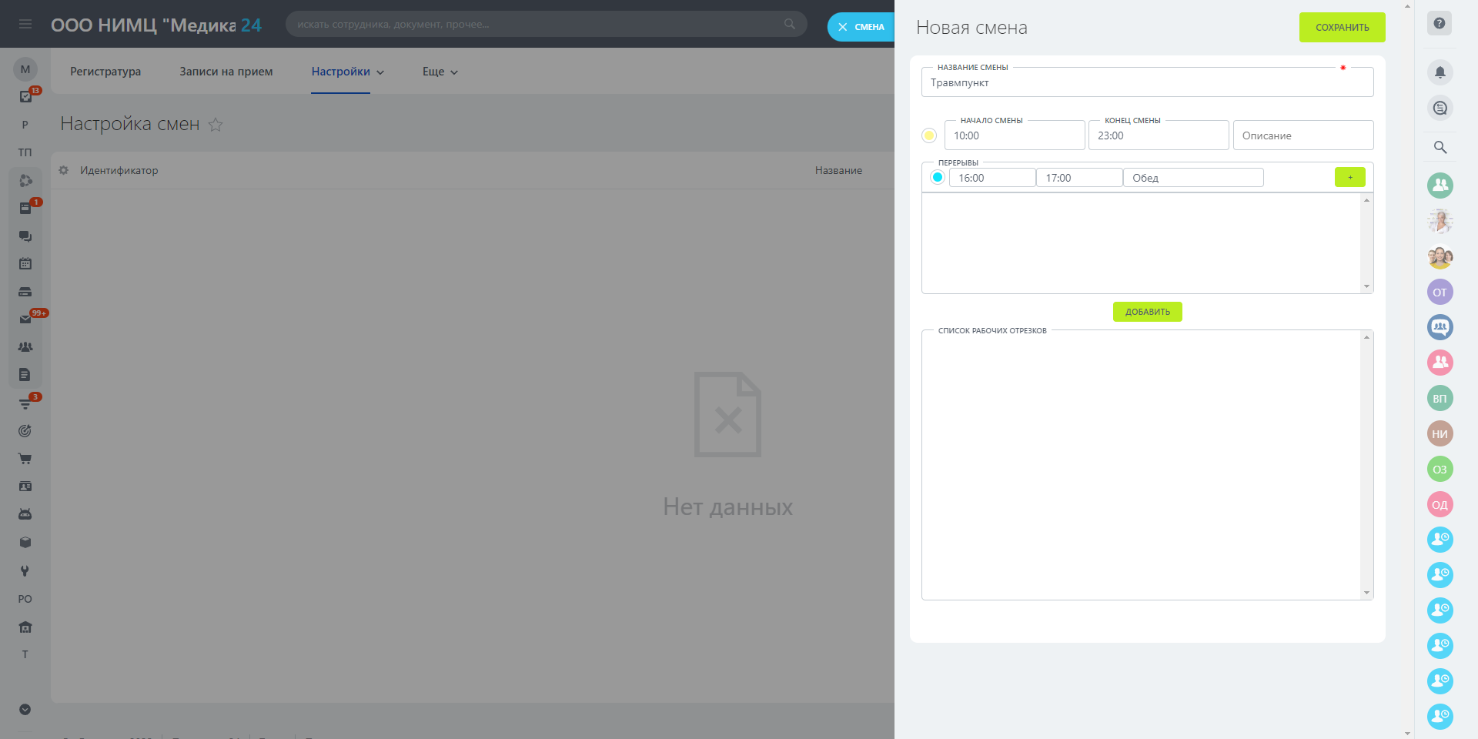
Task: Expand the Настройки dropdown menu
Action: click(347, 72)
